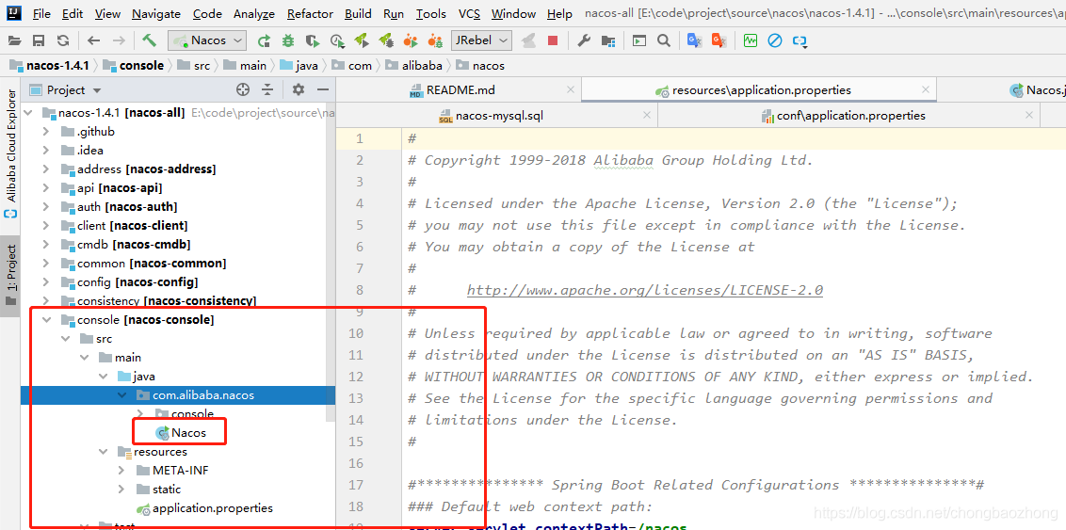The width and height of the screenshot is (1066, 530).
Task: Run with coverage using the shield icon
Action: click(312, 40)
